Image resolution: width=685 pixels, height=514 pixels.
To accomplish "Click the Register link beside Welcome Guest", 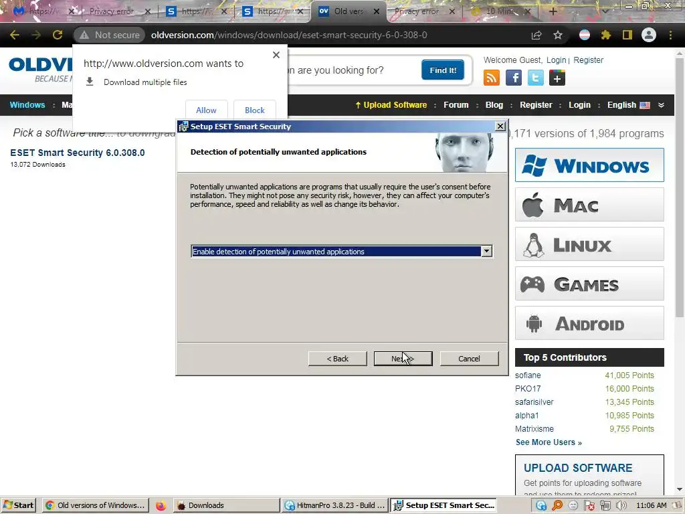I will pos(588,60).
